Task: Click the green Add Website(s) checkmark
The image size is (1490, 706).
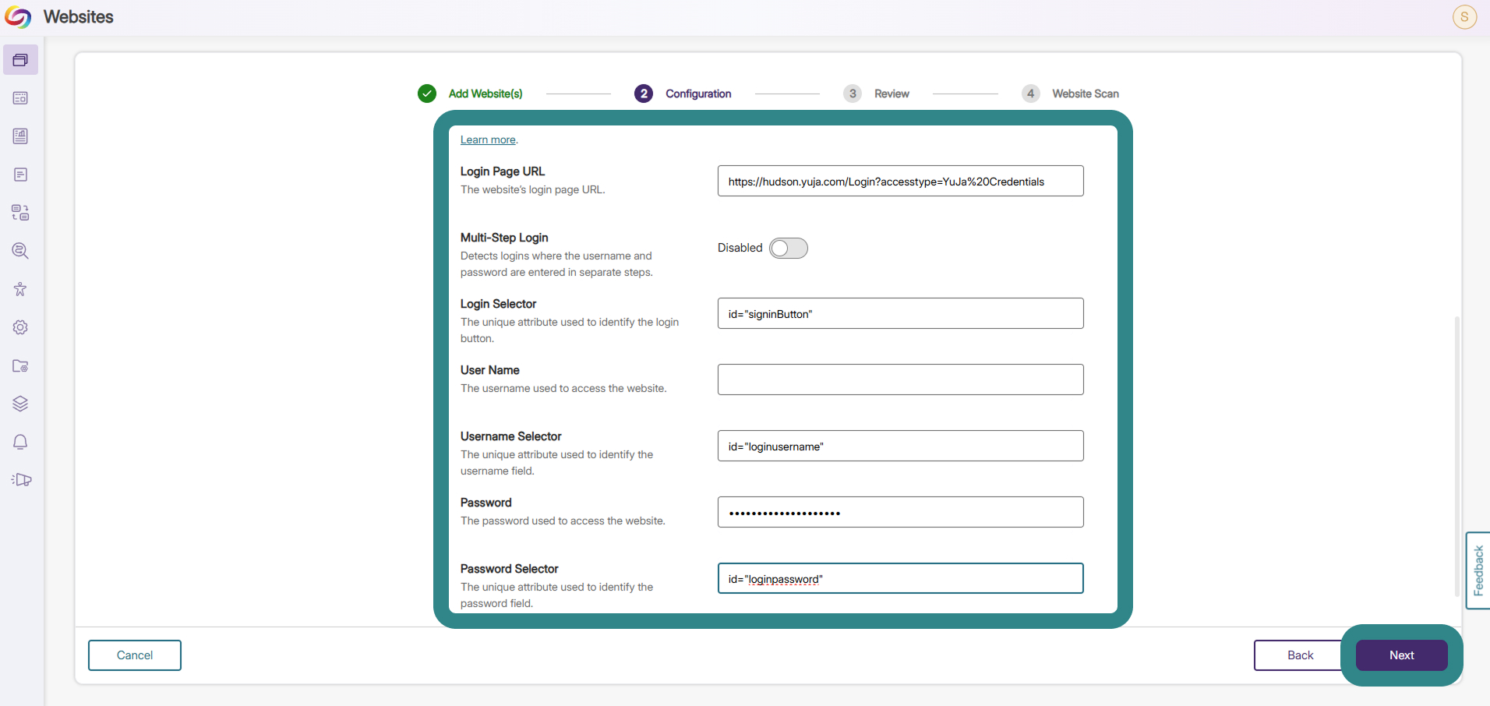Action: tap(427, 94)
